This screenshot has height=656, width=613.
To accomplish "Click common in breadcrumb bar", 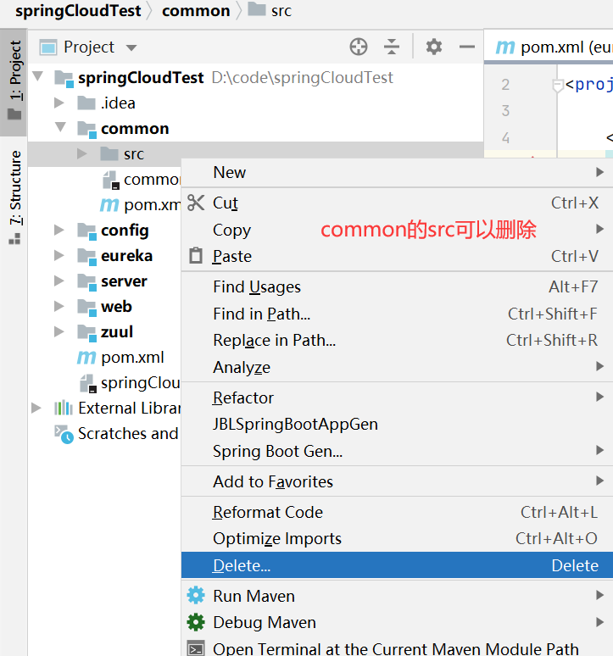I will [x=196, y=10].
